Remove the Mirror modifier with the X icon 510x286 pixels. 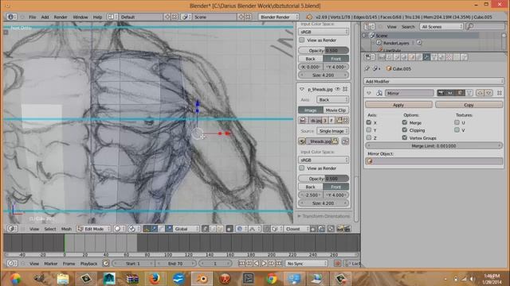(x=500, y=93)
